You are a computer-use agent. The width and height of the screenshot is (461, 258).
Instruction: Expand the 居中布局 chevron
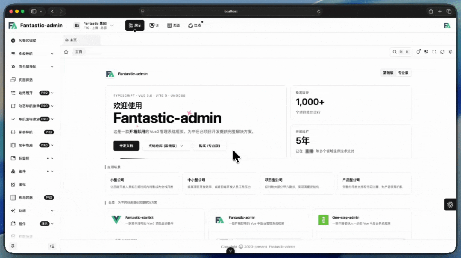(x=52, y=145)
